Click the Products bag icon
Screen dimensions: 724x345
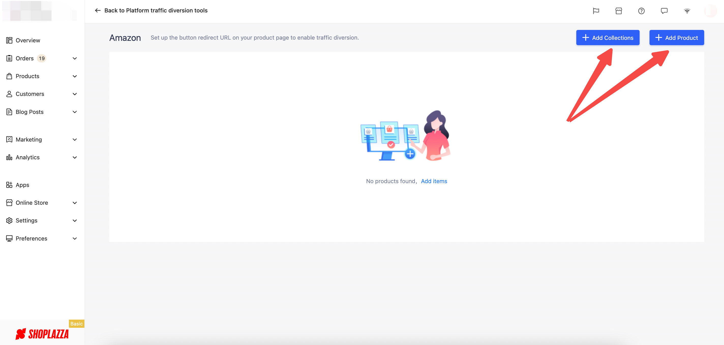point(9,76)
